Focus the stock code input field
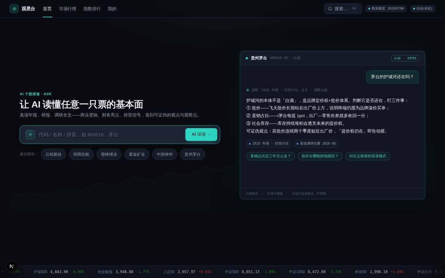 (110, 135)
